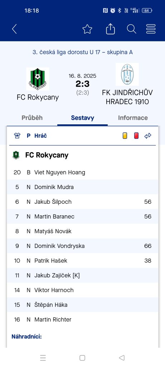Click the jersey number column icon

point(17,135)
